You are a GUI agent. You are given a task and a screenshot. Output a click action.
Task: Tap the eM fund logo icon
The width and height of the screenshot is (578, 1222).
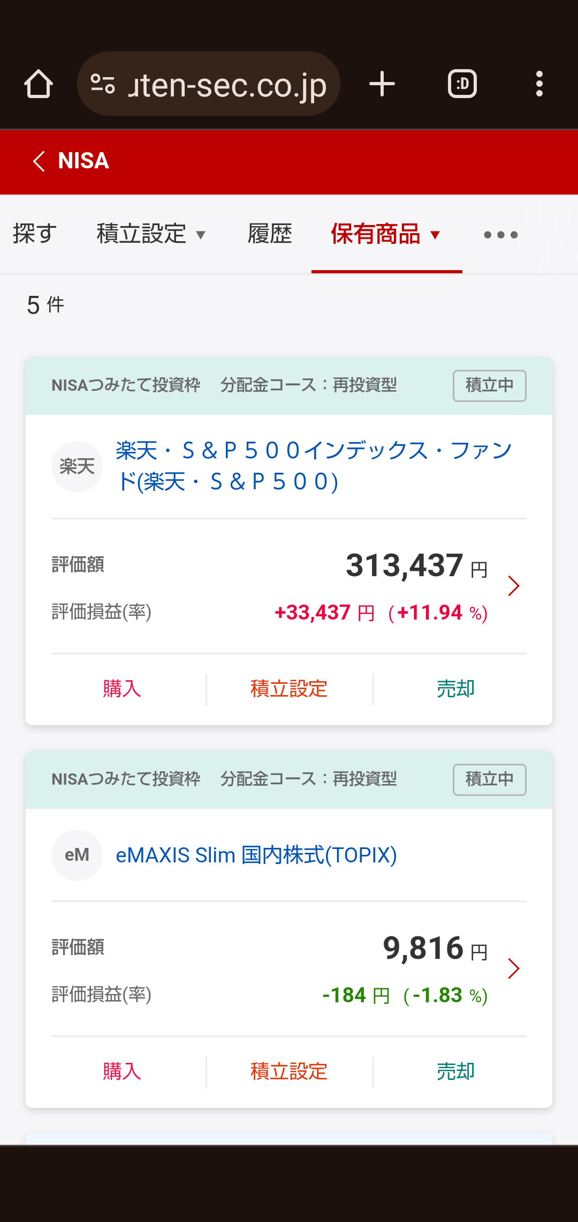[77, 855]
